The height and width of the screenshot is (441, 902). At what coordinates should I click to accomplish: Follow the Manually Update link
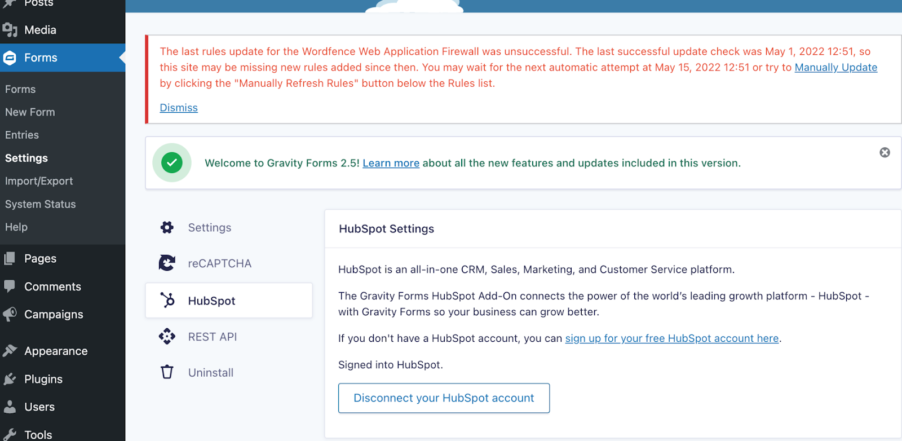[835, 67]
